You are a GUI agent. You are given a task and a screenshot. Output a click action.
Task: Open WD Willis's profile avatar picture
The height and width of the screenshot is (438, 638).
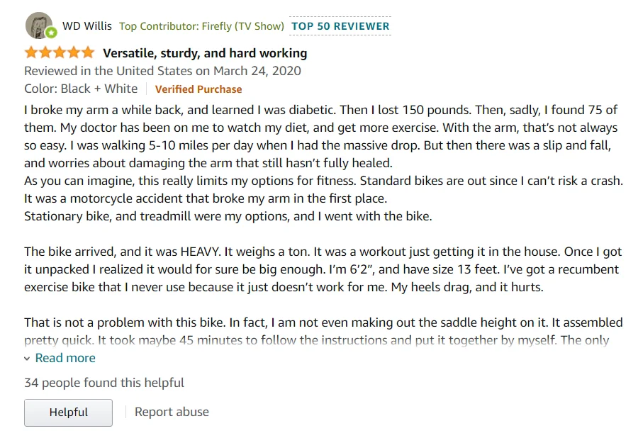click(38, 25)
